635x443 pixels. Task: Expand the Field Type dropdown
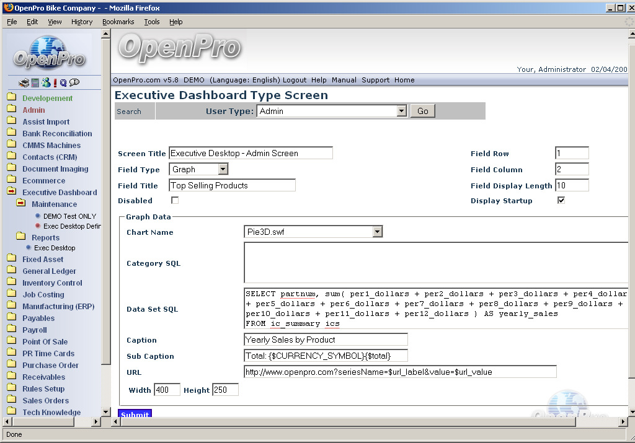coord(223,169)
